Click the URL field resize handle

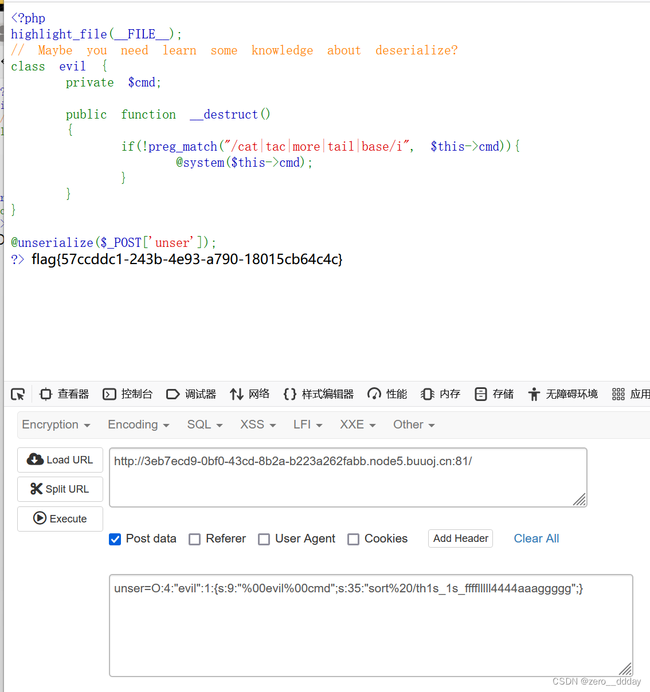579,500
